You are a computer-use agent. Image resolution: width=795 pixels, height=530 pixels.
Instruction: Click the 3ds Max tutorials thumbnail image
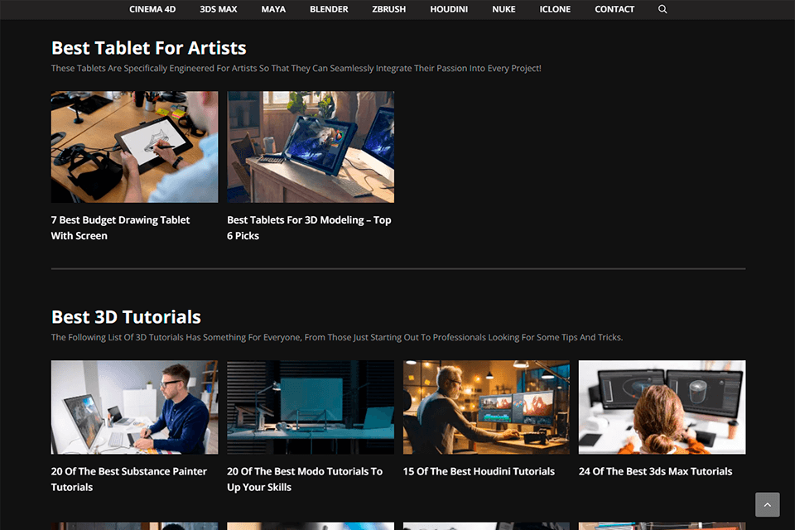tap(662, 407)
